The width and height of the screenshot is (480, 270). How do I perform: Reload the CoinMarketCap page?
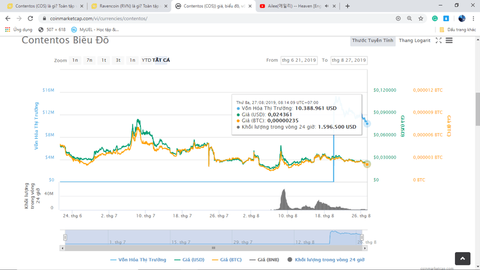[x=30, y=18]
